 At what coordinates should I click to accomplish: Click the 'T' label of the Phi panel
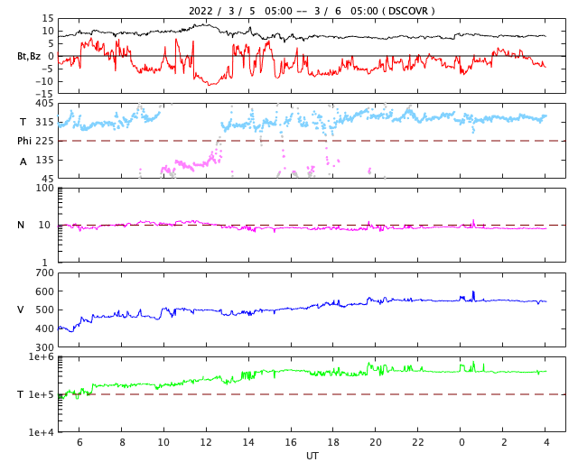[23, 122]
